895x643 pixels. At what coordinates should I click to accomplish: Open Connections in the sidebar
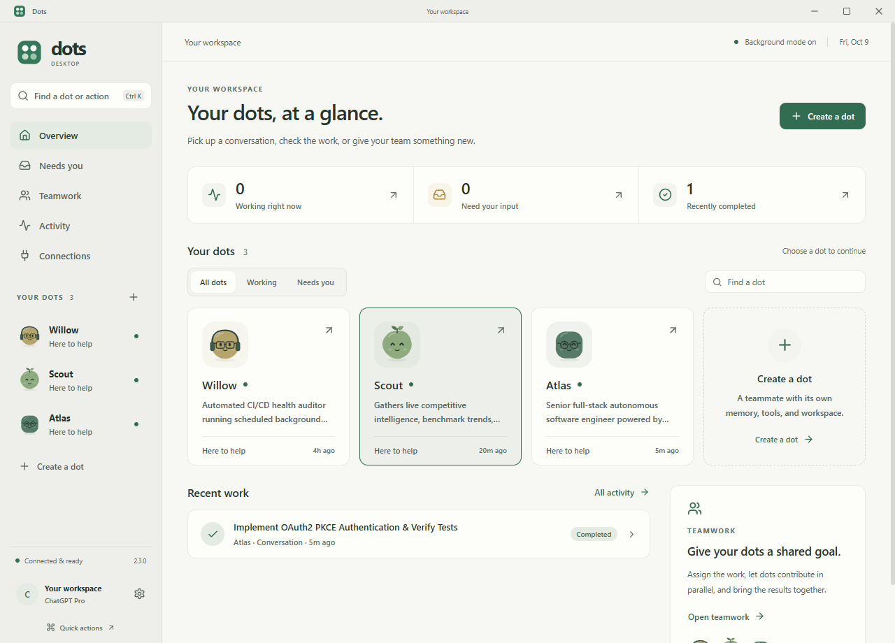pos(80,256)
